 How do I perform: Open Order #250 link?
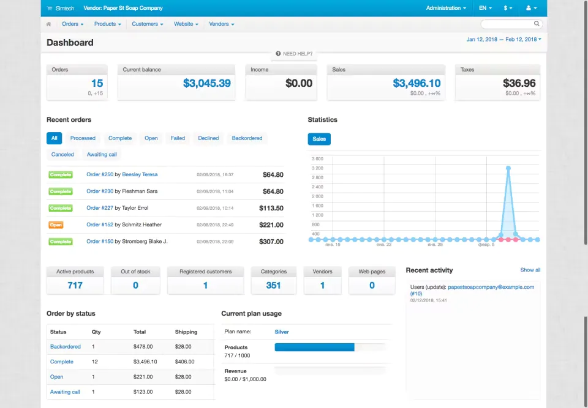pos(100,174)
